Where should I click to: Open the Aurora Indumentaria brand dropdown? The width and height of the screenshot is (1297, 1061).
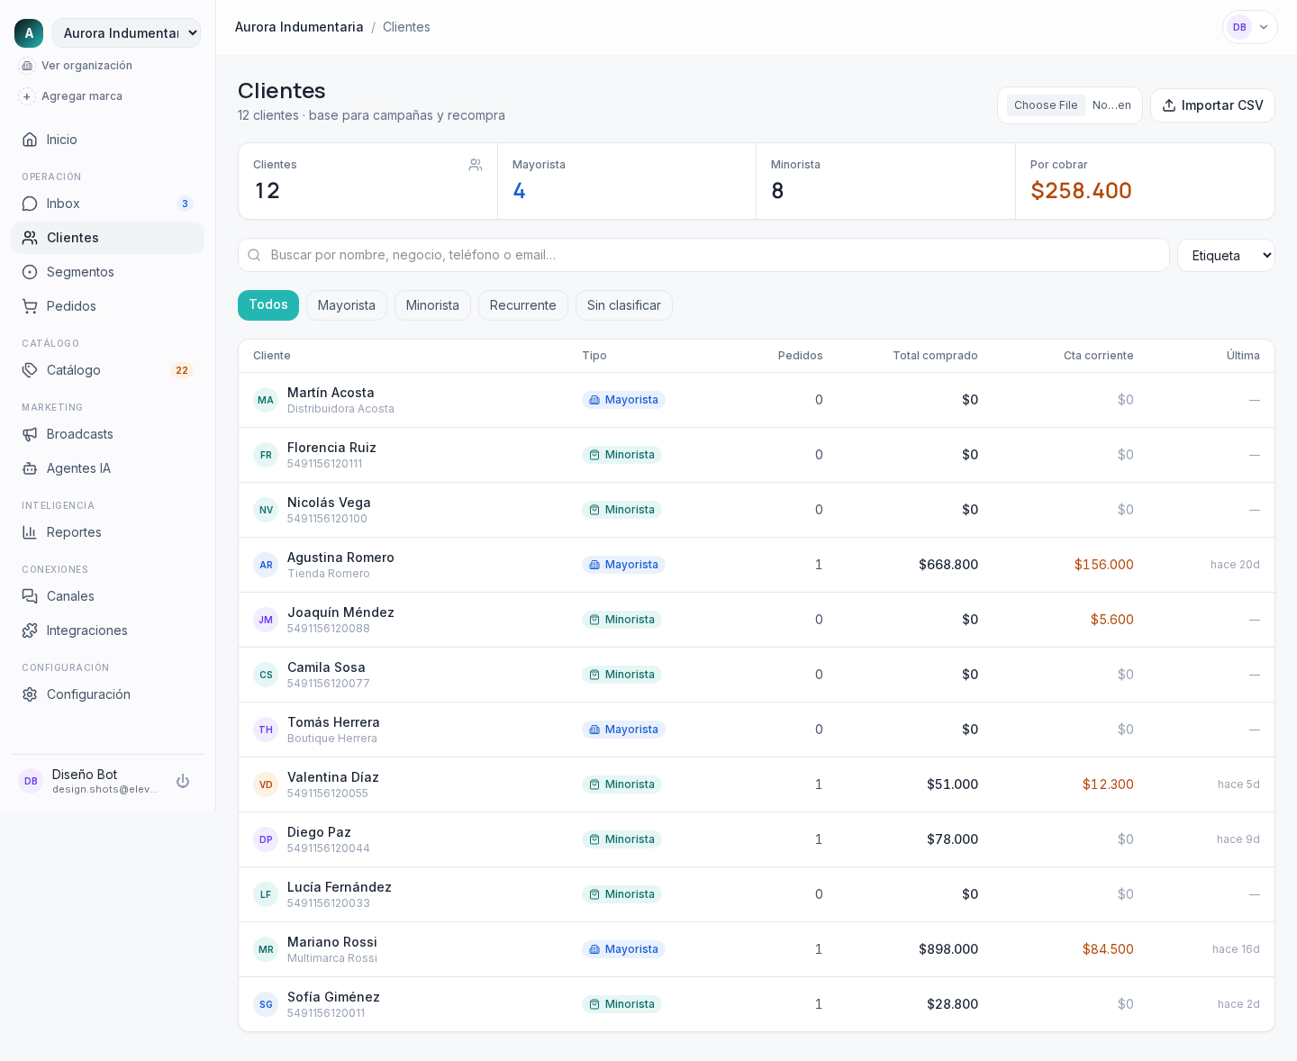point(126,33)
